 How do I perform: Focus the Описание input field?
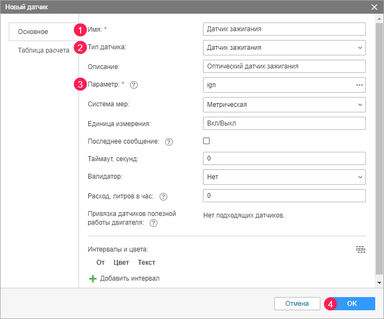[x=284, y=66]
